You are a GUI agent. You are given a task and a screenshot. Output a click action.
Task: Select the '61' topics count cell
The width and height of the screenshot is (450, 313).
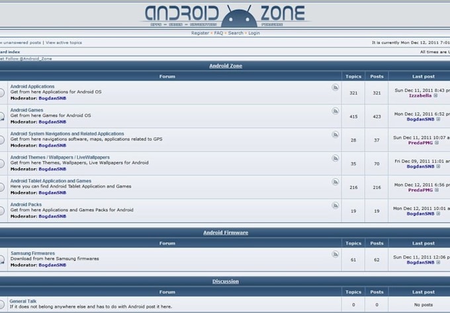[353, 260]
